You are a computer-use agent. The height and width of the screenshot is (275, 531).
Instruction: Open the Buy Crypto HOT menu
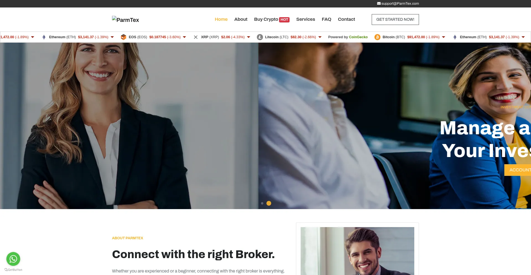pos(272,19)
